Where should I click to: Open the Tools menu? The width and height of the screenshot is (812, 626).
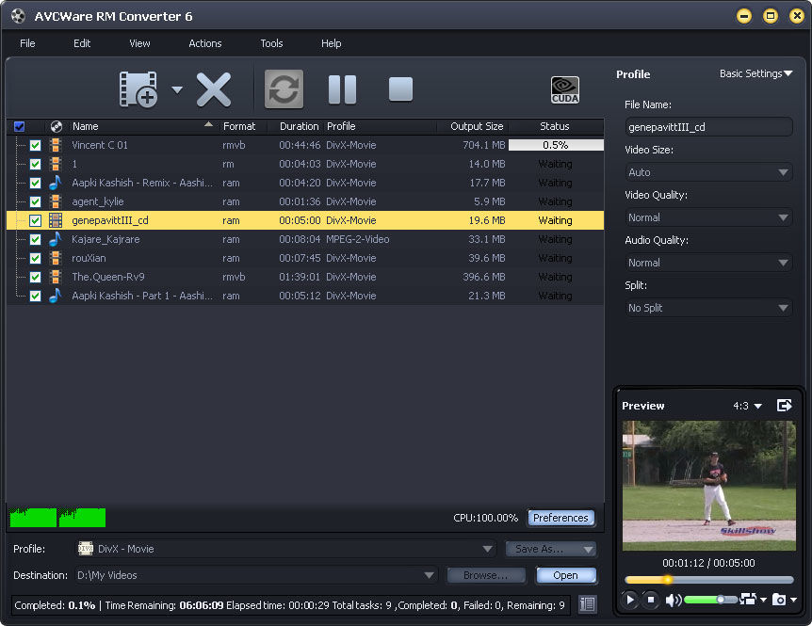pos(271,43)
